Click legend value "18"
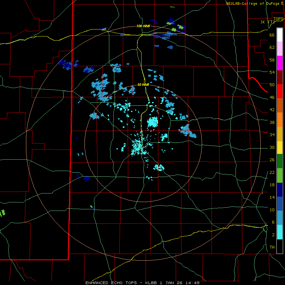This screenshot has width=285, height=285. tap(272, 185)
